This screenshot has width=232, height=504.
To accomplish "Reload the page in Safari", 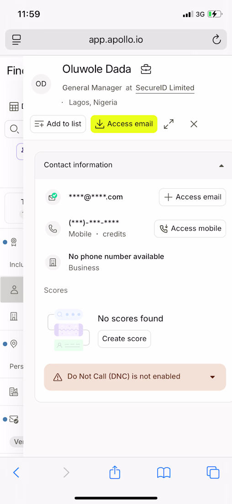I will (216, 40).
